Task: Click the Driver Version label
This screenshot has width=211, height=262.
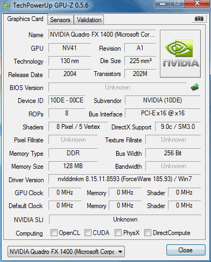Action: pos(26,180)
